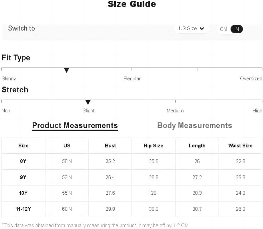Screen dimensions: 263x229
Task: Click the Length column header
Action: (x=197, y=146)
